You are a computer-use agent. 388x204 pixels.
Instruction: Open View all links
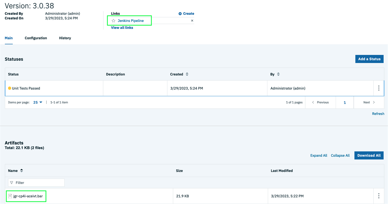[122, 27]
